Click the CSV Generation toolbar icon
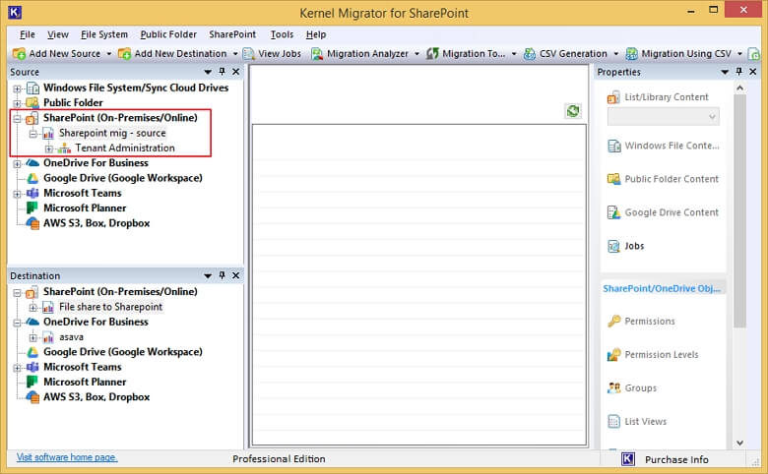The height and width of the screenshot is (474, 768). (530, 54)
